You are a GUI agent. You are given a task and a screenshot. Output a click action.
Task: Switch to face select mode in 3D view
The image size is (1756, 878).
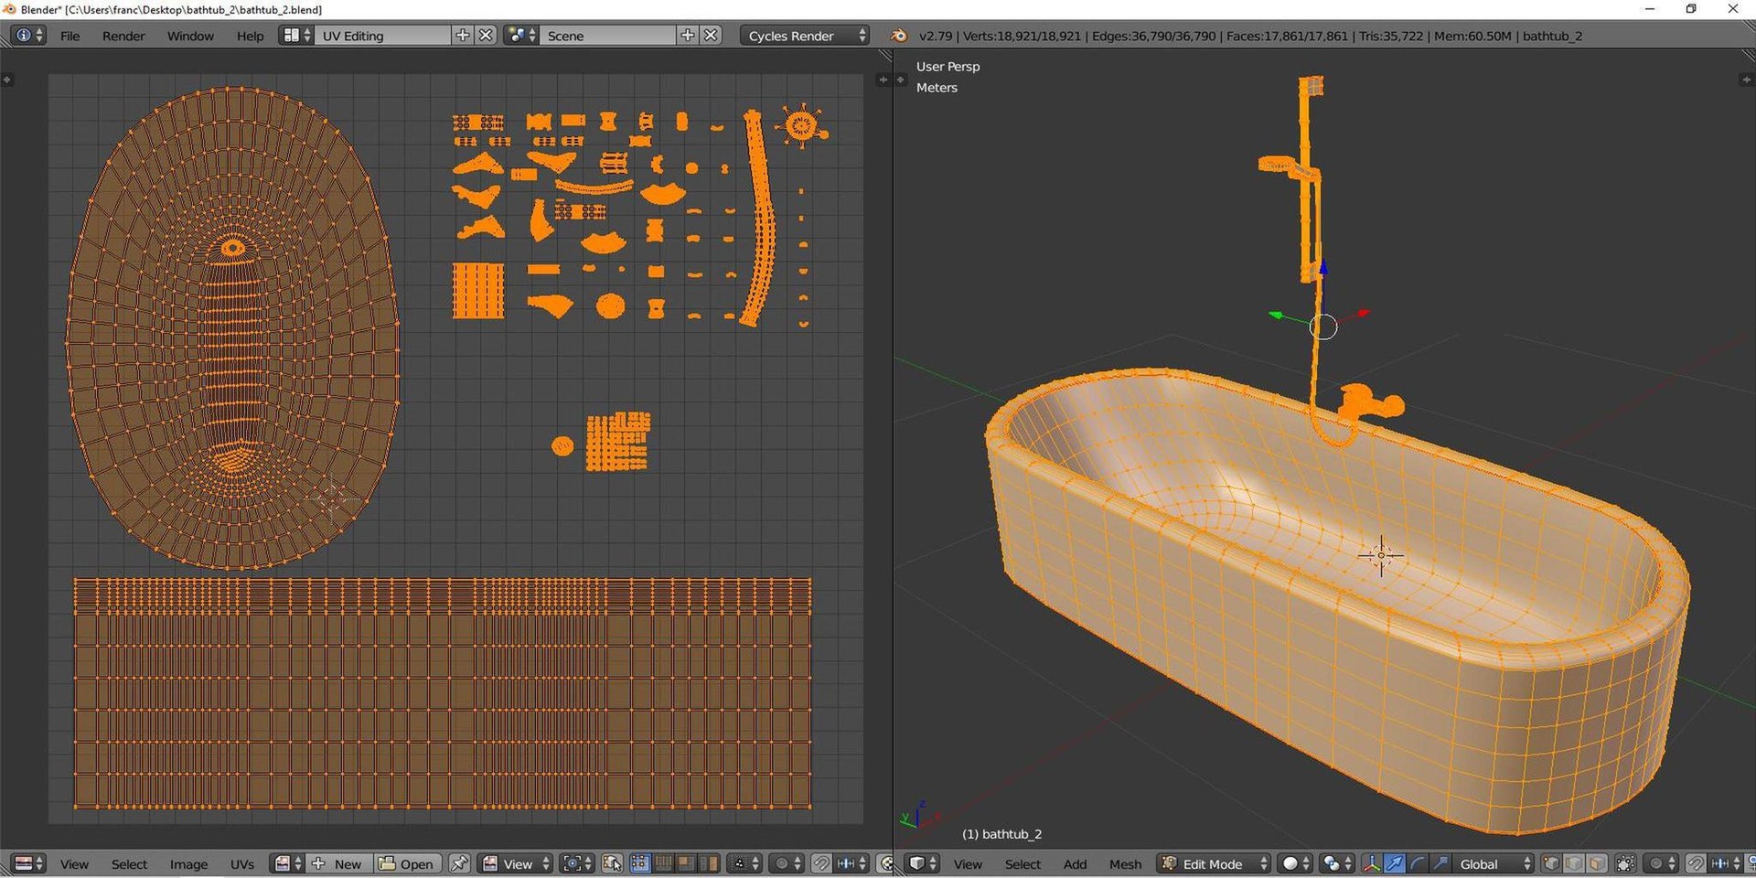pos(1596,863)
